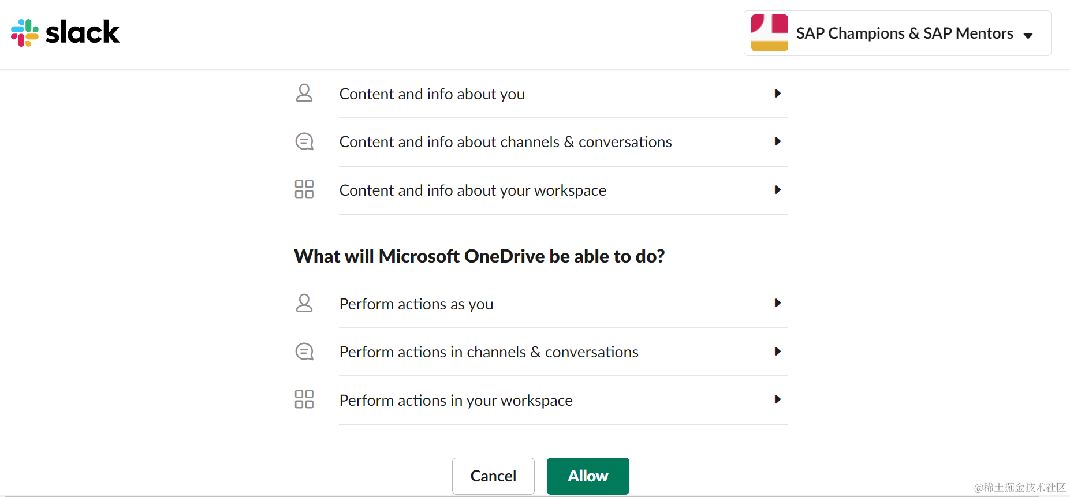Allow Microsoft OneDrive access
The width and height of the screenshot is (1070, 497).
click(588, 476)
